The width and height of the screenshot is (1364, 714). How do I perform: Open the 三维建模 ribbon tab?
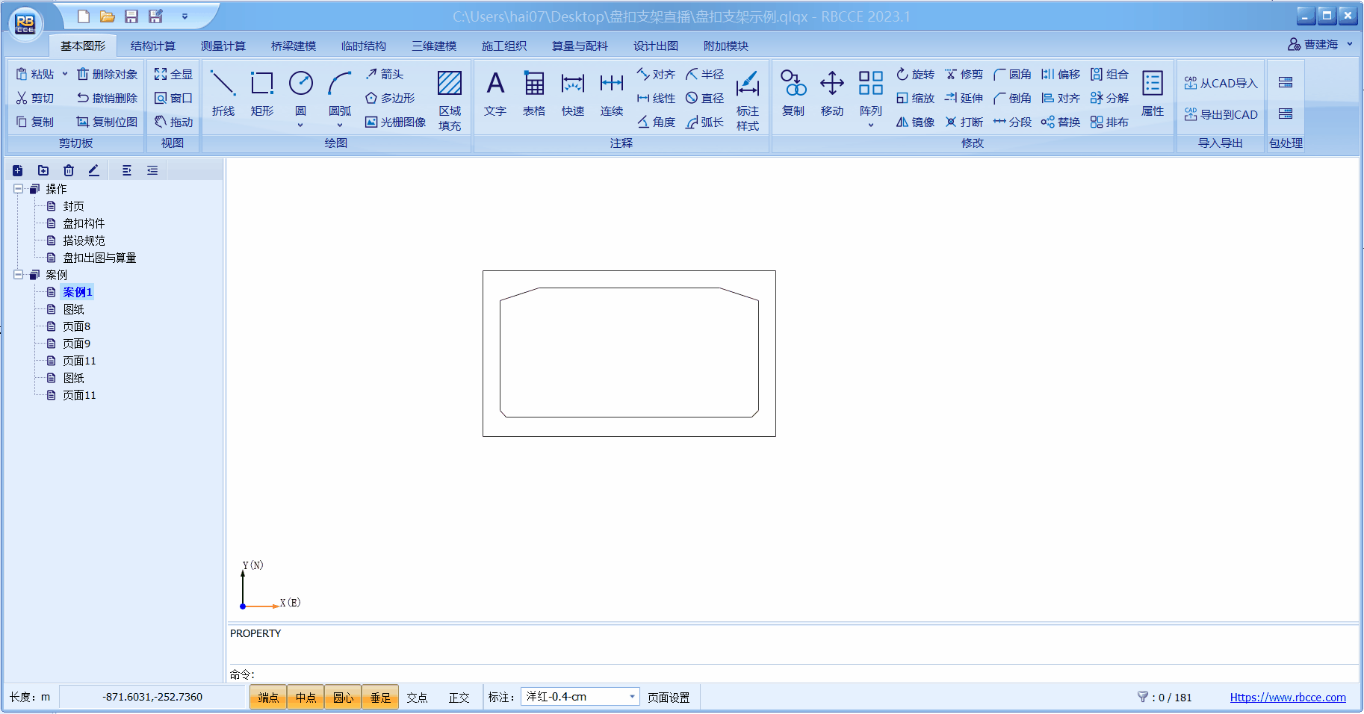click(433, 46)
